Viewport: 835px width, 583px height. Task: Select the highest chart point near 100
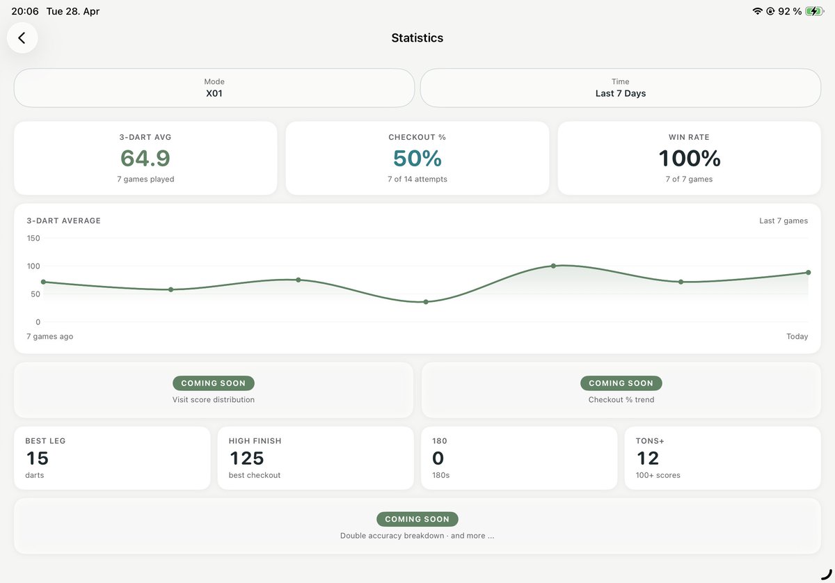pos(553,266)
